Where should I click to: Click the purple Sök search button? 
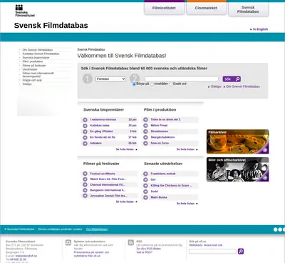pos(232,79)
